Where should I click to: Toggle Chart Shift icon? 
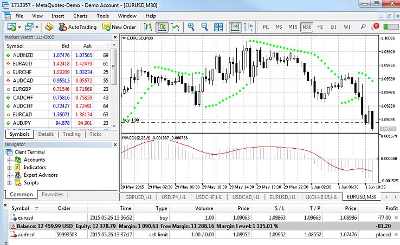pos(248,27)
